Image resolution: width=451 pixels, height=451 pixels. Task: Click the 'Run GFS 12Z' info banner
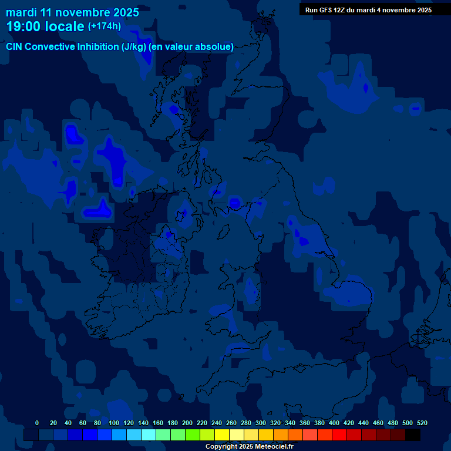(x=368, y=9)
